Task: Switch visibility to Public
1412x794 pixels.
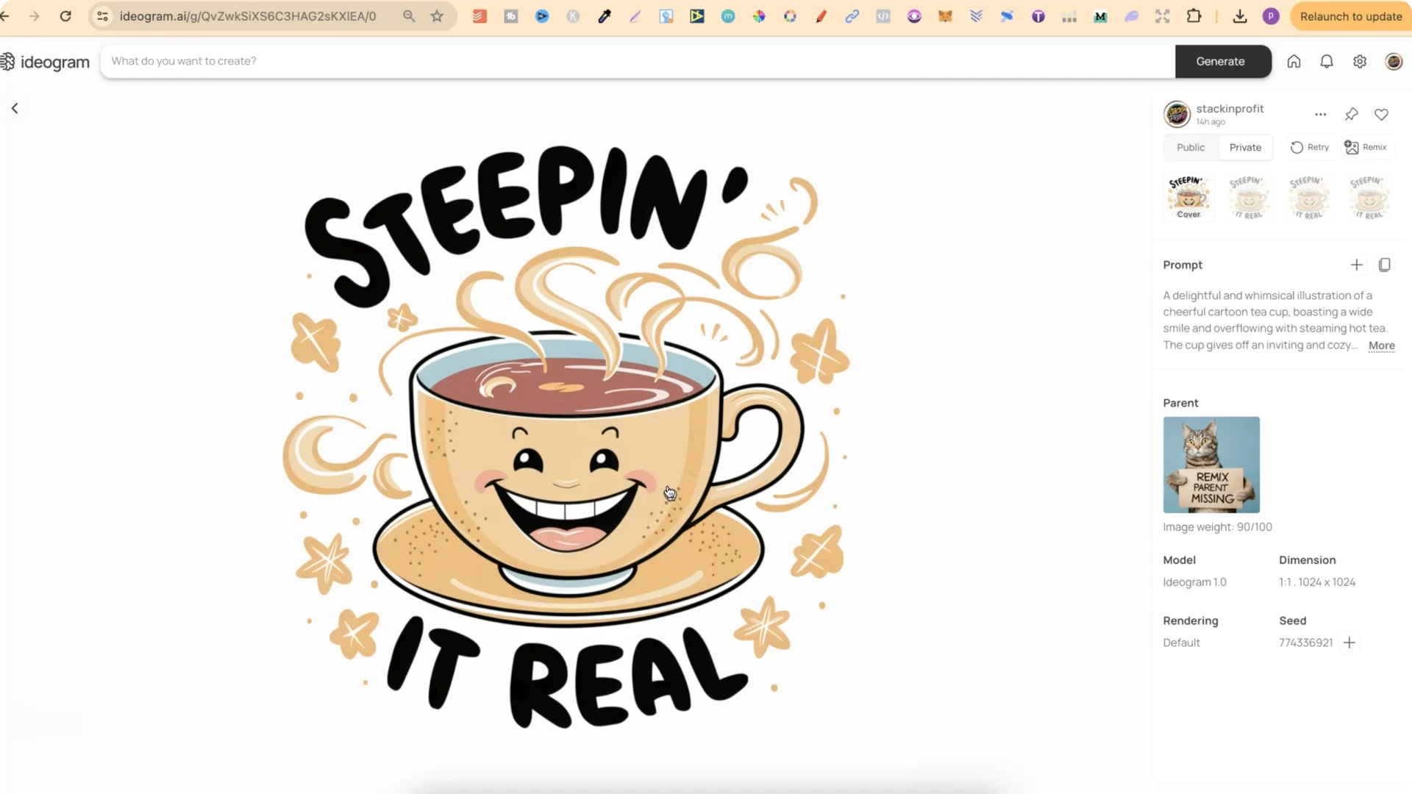Action: (1191, 147)
